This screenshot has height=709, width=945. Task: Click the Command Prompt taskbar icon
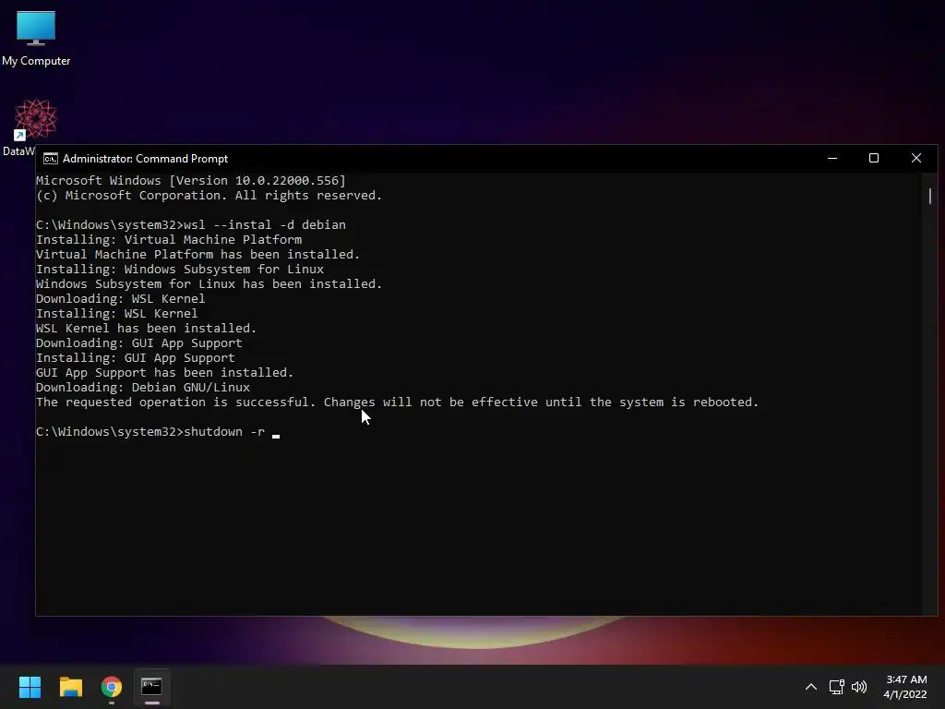click(151, 687)
